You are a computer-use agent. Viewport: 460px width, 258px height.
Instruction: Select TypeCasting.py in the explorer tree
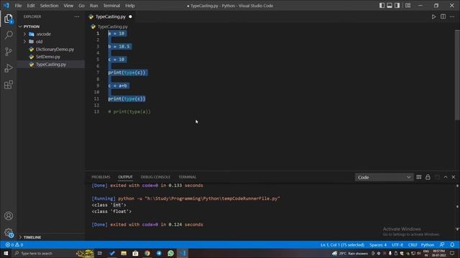point(51,64)
